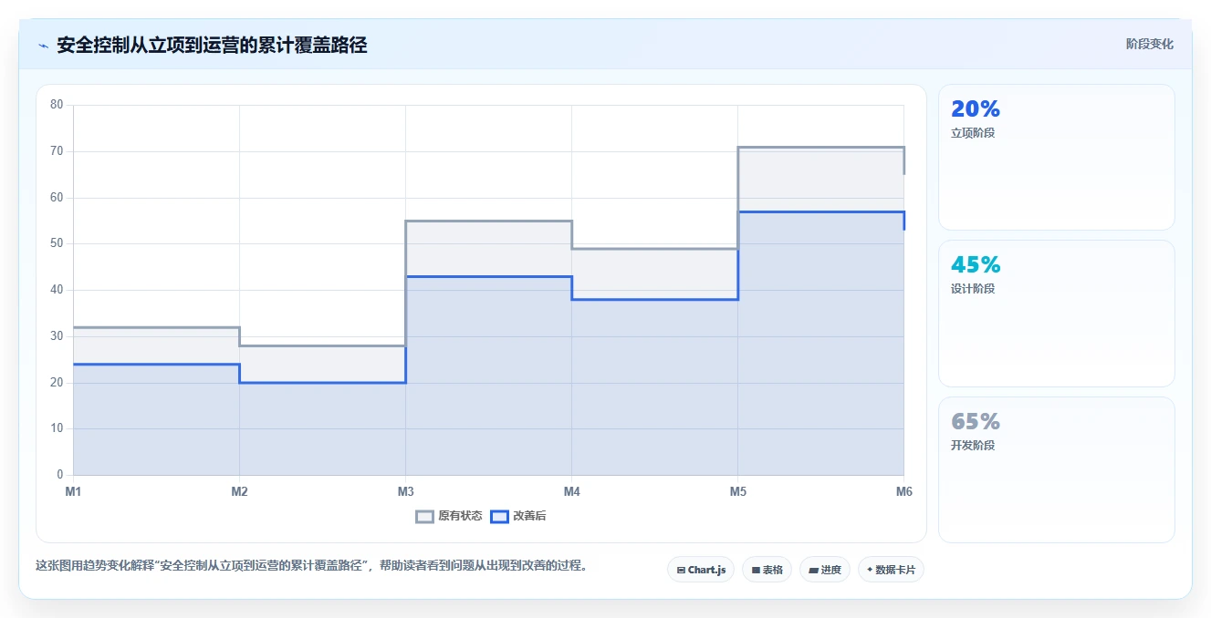The width and height of the screenshot is (1211, 618).
Task: Hide the 改善后 series via legend label
Action: click(x=529, y=516)
